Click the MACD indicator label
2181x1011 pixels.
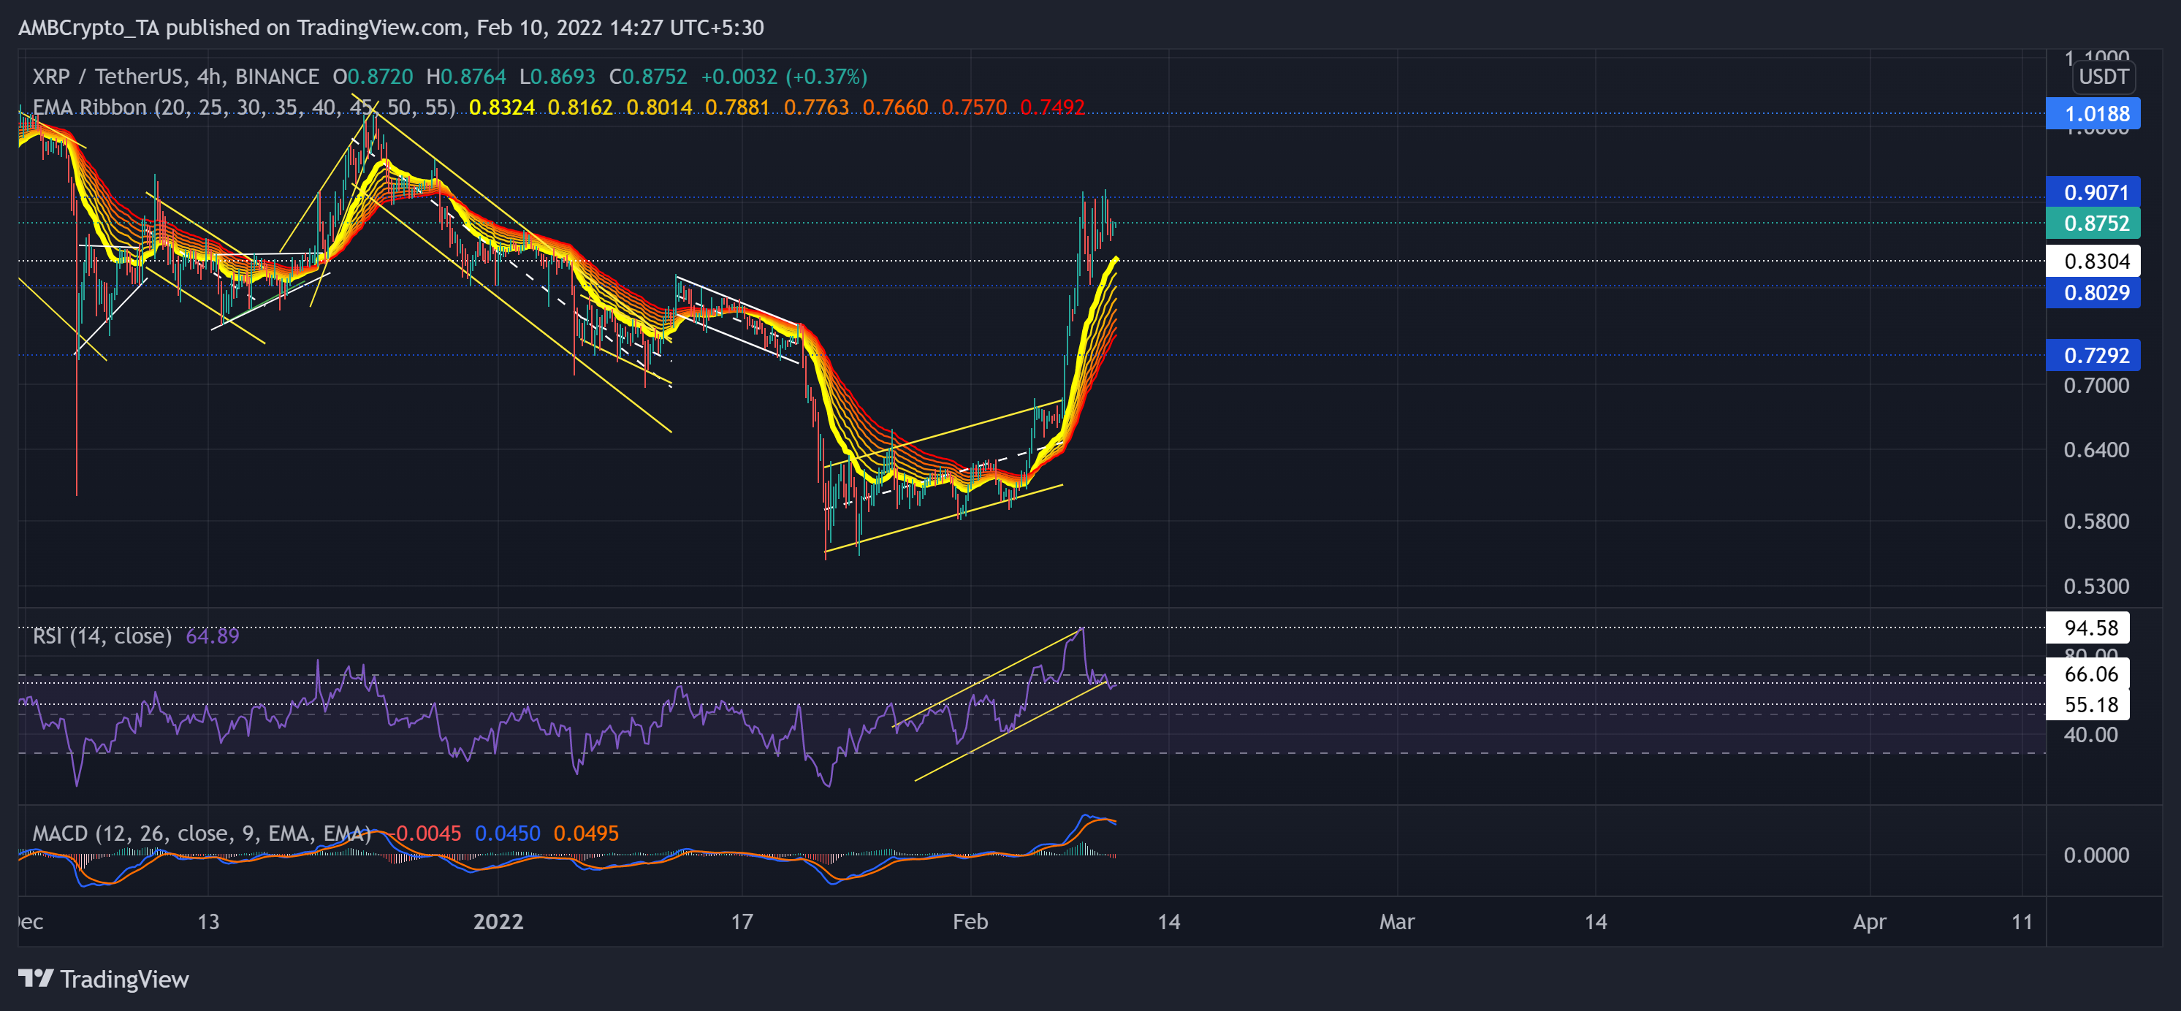click(202, 833)
